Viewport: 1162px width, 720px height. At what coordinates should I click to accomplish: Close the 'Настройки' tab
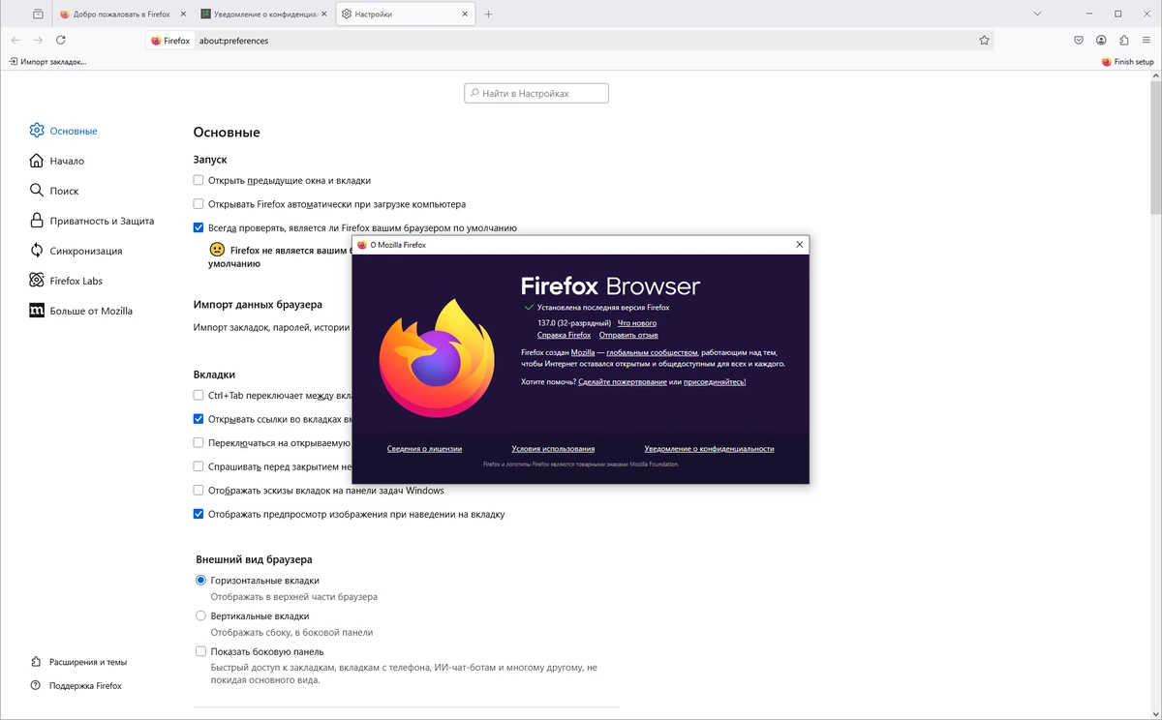pyautogui.click(x=463, y=15)
